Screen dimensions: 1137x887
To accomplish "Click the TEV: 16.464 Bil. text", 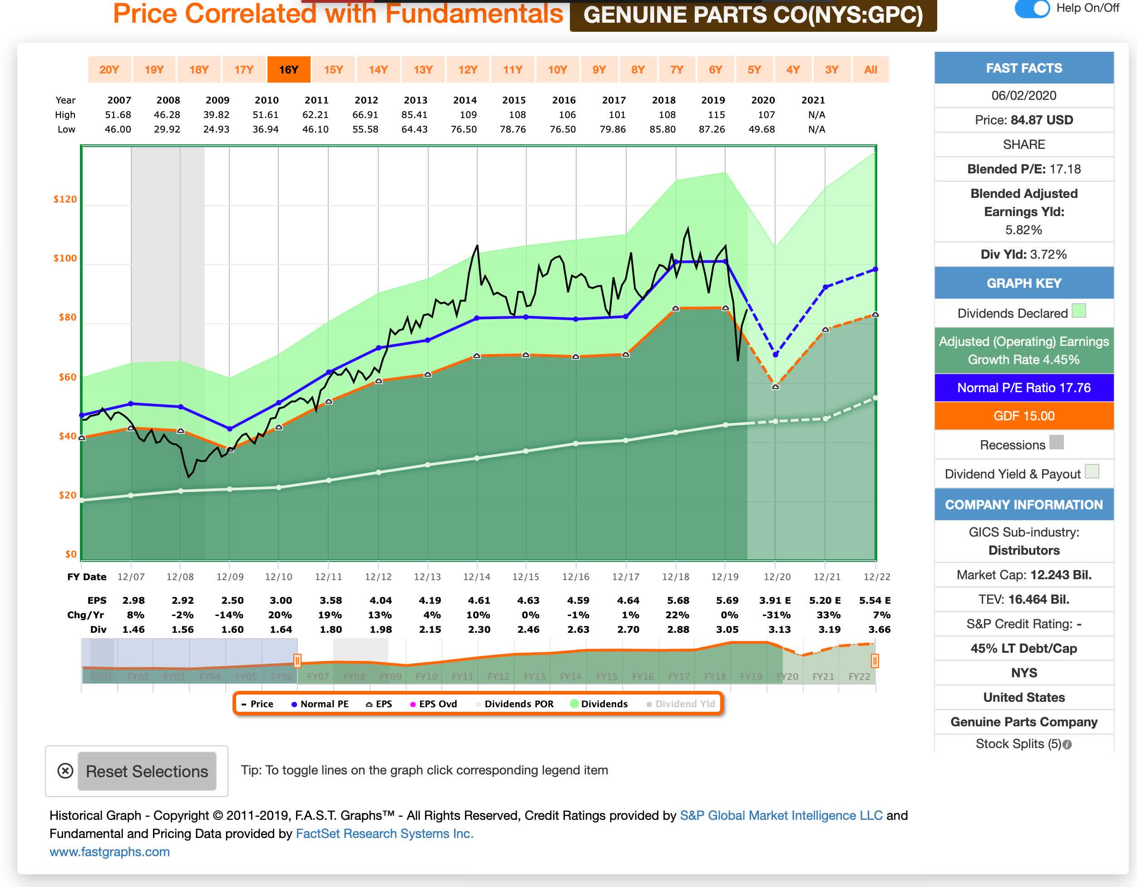I will (x=1023, y=599).
